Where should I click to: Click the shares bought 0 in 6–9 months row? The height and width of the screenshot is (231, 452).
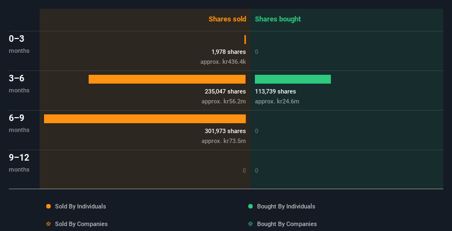pyautogui.click(x=257, y=131)
